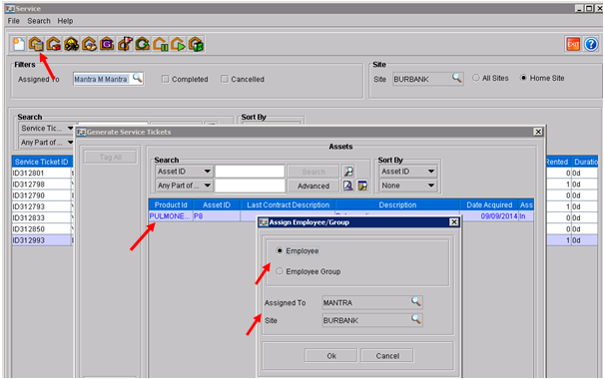The image size is (604, 379).
Task: Click the house icon with green play arrow
Action: (178, 44)
